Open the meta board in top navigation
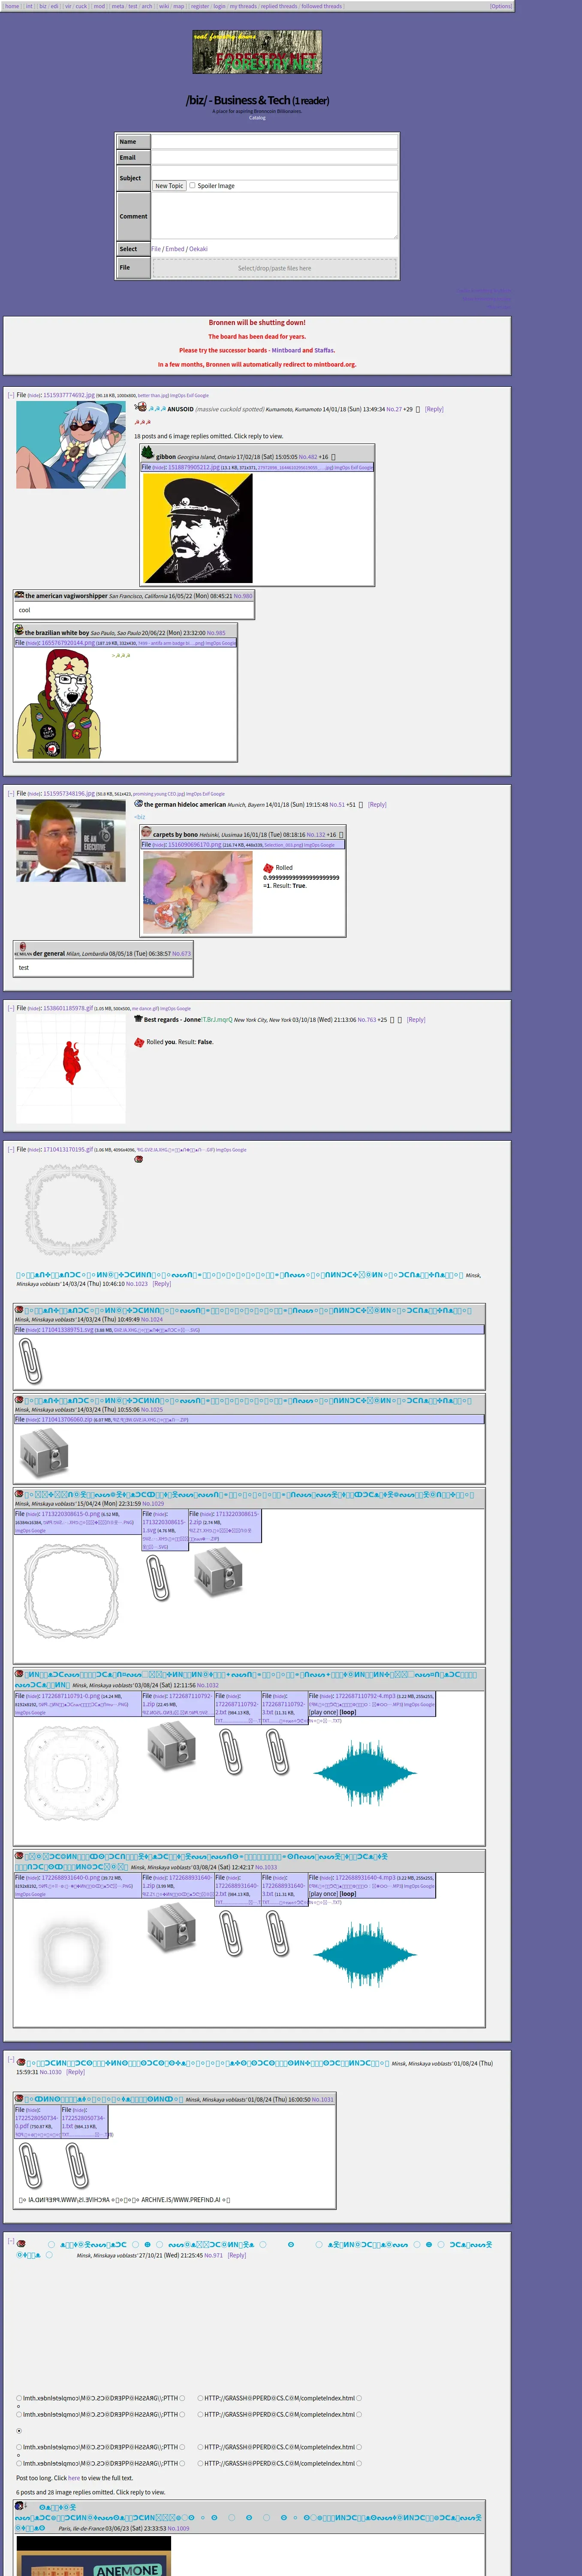The image size is (582, 2576). tap(118, 6)
